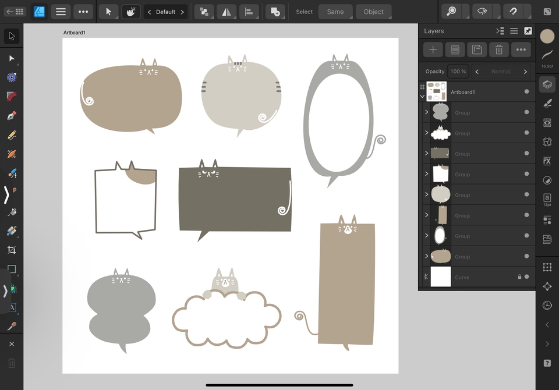Hide the dark rectangle Group layer
Screen dimensions: 559x390
click(x=526, y=153)
